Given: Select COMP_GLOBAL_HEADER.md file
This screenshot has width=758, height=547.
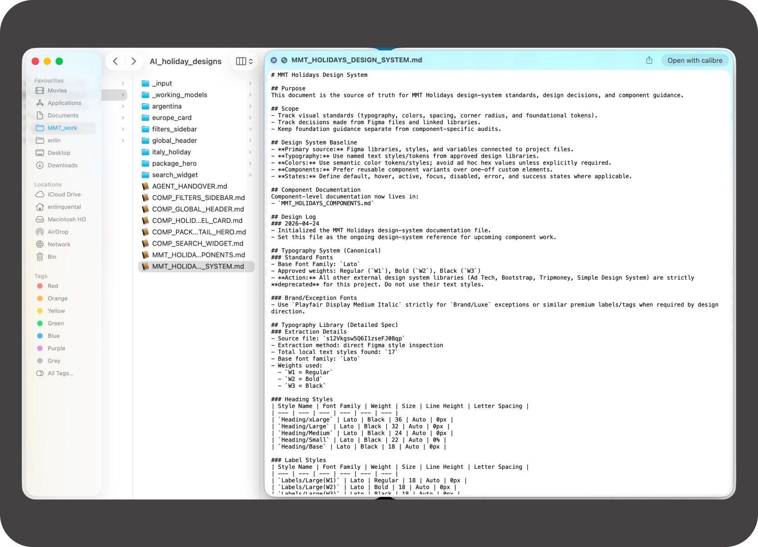Looking at the screenshot, I should 196,209.
